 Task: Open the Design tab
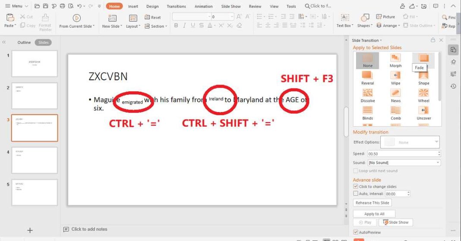(152, 6)
